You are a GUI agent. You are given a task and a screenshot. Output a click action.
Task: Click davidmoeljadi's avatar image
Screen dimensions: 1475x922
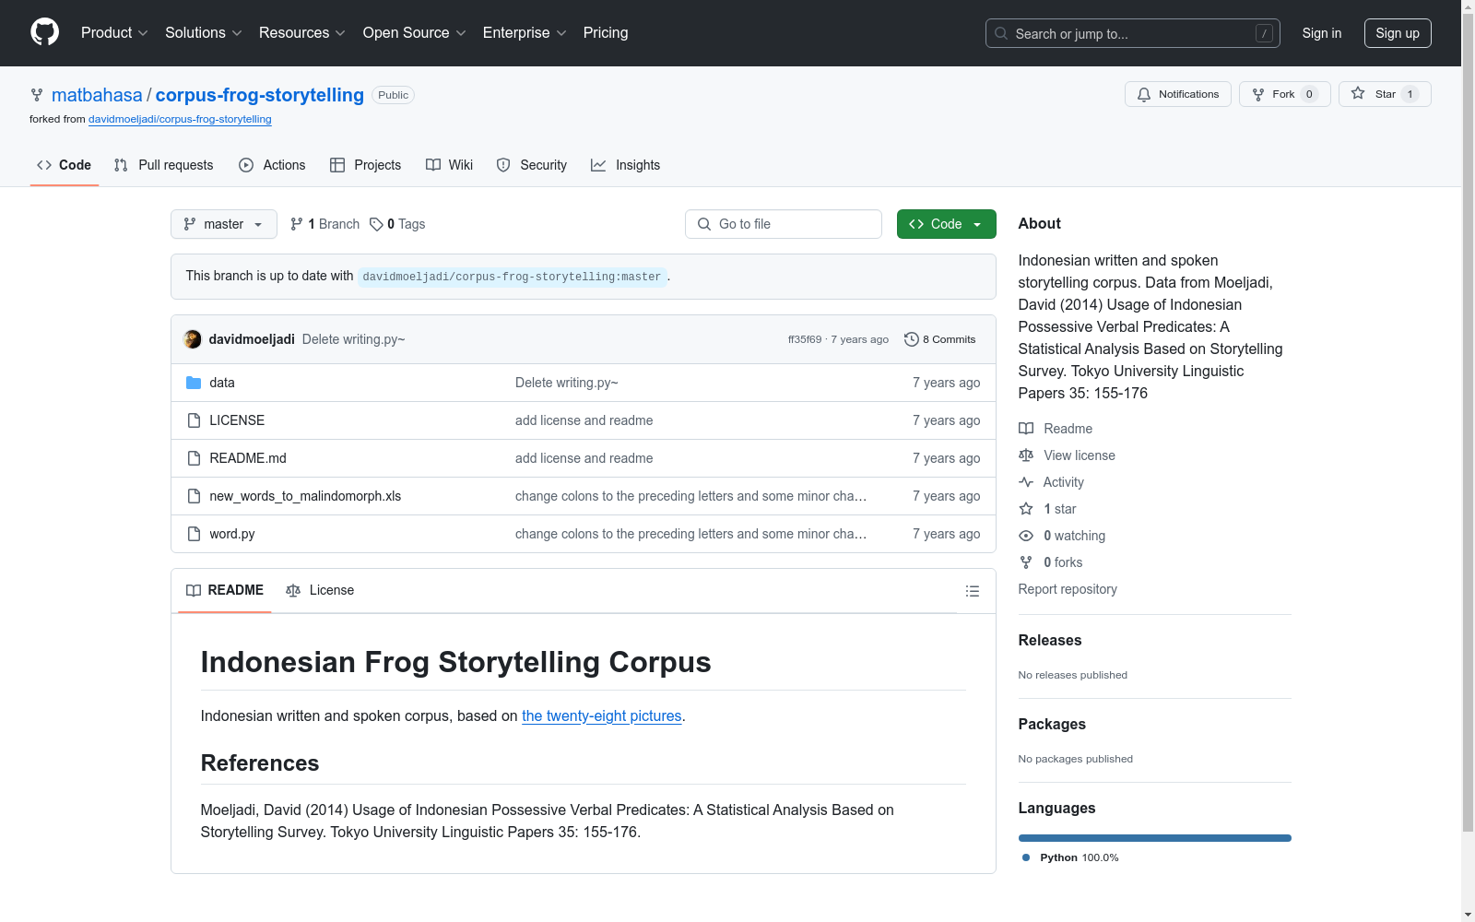click(x=193, y=339)
